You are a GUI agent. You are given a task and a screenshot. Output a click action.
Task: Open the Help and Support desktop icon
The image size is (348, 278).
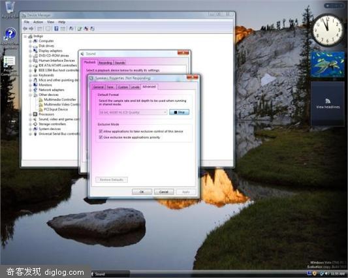tap(10, 34)
